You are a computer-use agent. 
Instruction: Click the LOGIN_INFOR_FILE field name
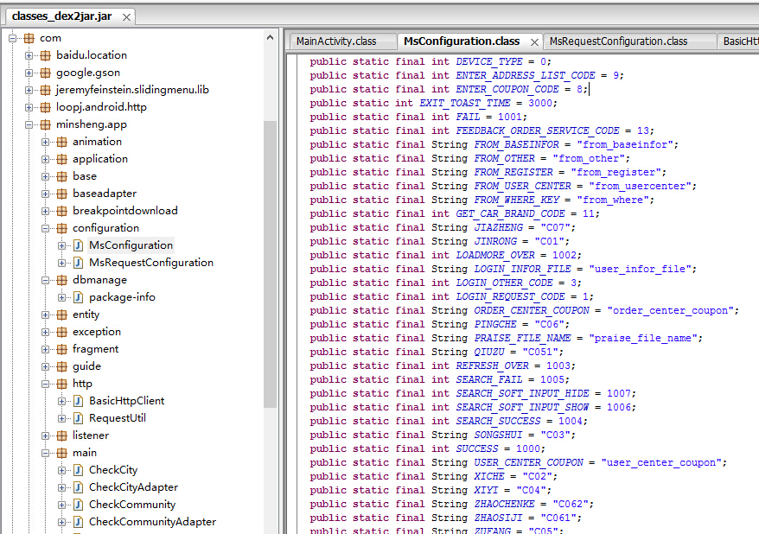(x=522, y=269)
